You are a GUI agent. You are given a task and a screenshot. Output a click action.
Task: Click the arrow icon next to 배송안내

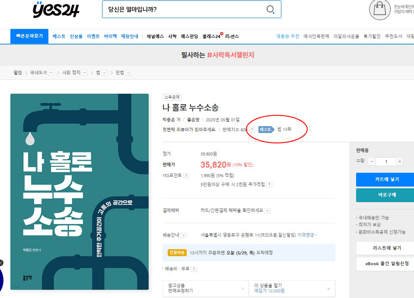pyautogui.click(x=184, y=235)
